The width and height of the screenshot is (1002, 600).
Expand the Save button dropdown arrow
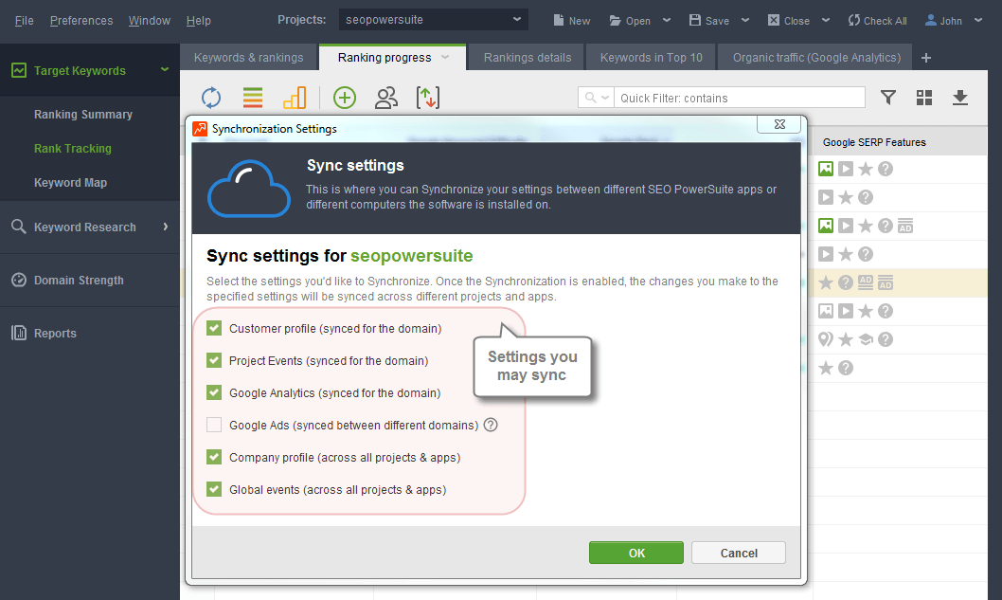745,20
